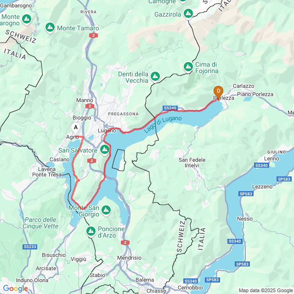The width and height of the screenshot is (294, 294).
Task: Select the Gazzirola mountain peak icon
Action: (188, 14)
